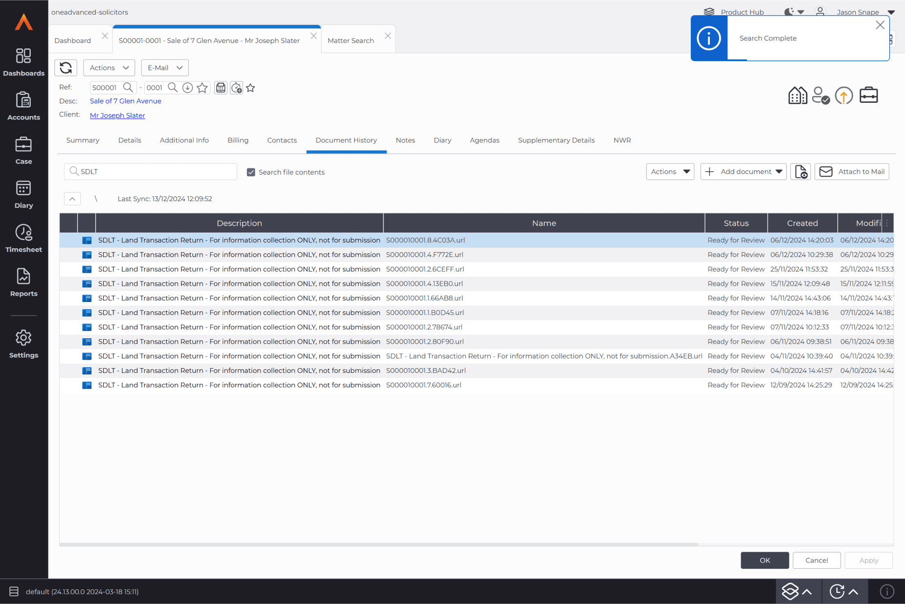The image size is (905, 604).
Task: Toggle the dark mode moon icon
Action: 789,12
